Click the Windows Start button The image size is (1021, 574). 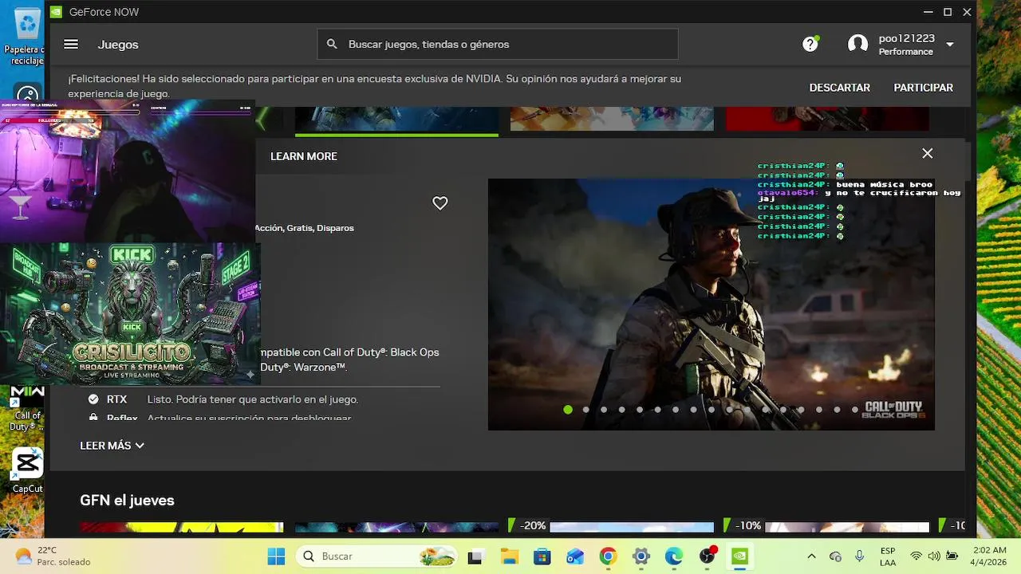point(276,556)
